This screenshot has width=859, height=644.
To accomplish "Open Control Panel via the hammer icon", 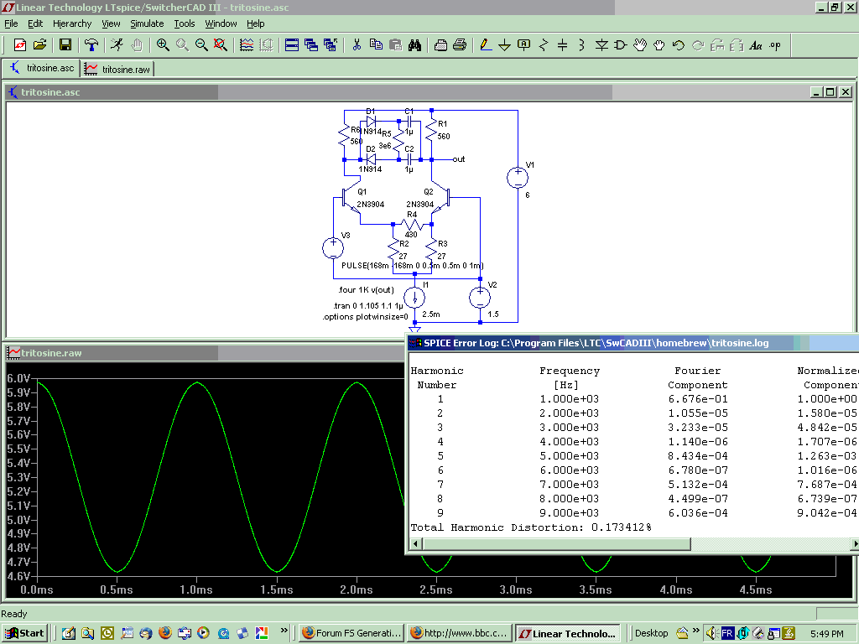I will click(x=91, y=45).
